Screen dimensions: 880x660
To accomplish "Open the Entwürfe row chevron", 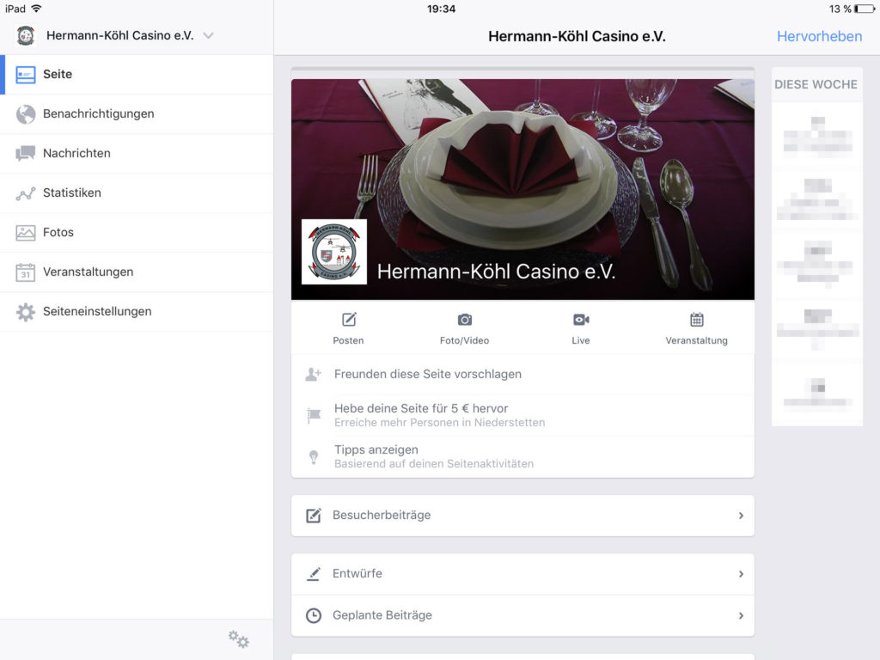I will (741, 573).
